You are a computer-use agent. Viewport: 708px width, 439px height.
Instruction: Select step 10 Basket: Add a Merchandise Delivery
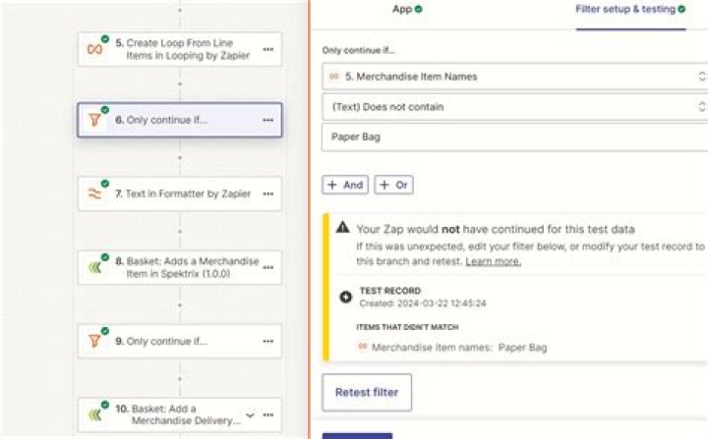click(x=180, y=414)
